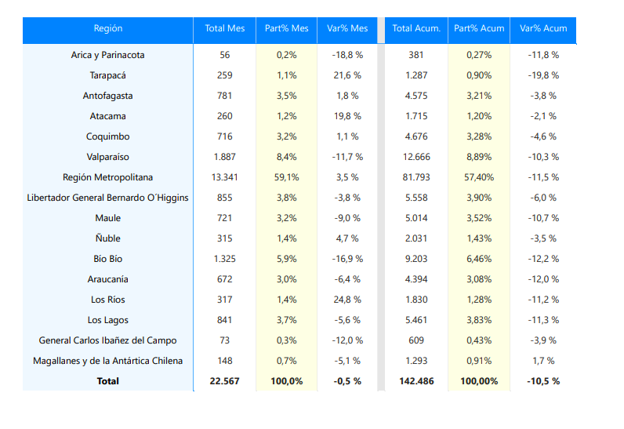Viewport: 624px width, 429px height.
Task: Select the bold Total row label
Action: [108, 381]
